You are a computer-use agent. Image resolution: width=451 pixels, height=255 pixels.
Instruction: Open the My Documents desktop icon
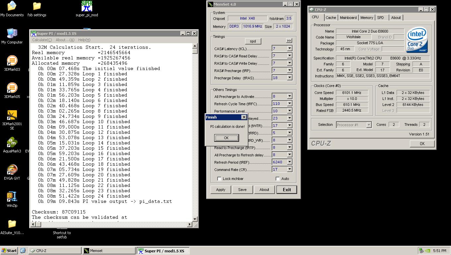pyautogui.click(x=12, y=6)
